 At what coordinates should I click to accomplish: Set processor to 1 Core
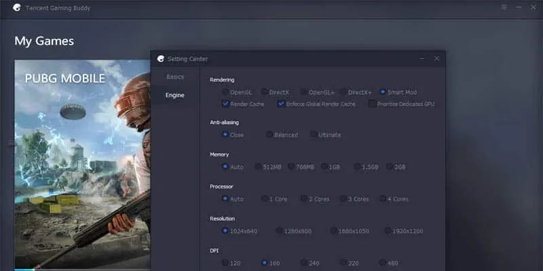(265, 199)
